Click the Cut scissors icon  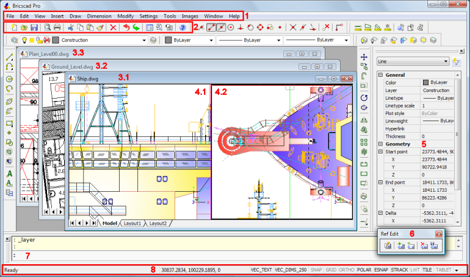(x=71, y=27)
